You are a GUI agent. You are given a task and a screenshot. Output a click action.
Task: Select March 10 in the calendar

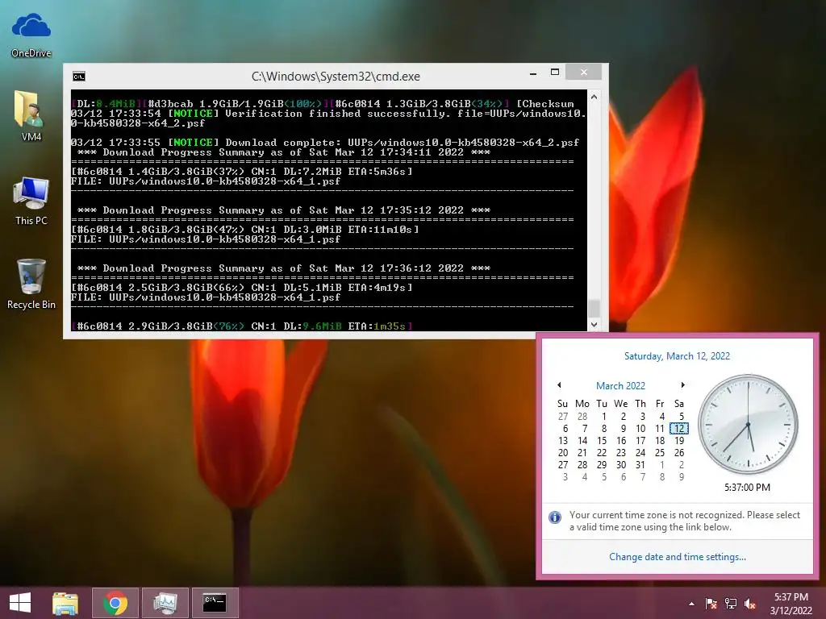(640, 429)
